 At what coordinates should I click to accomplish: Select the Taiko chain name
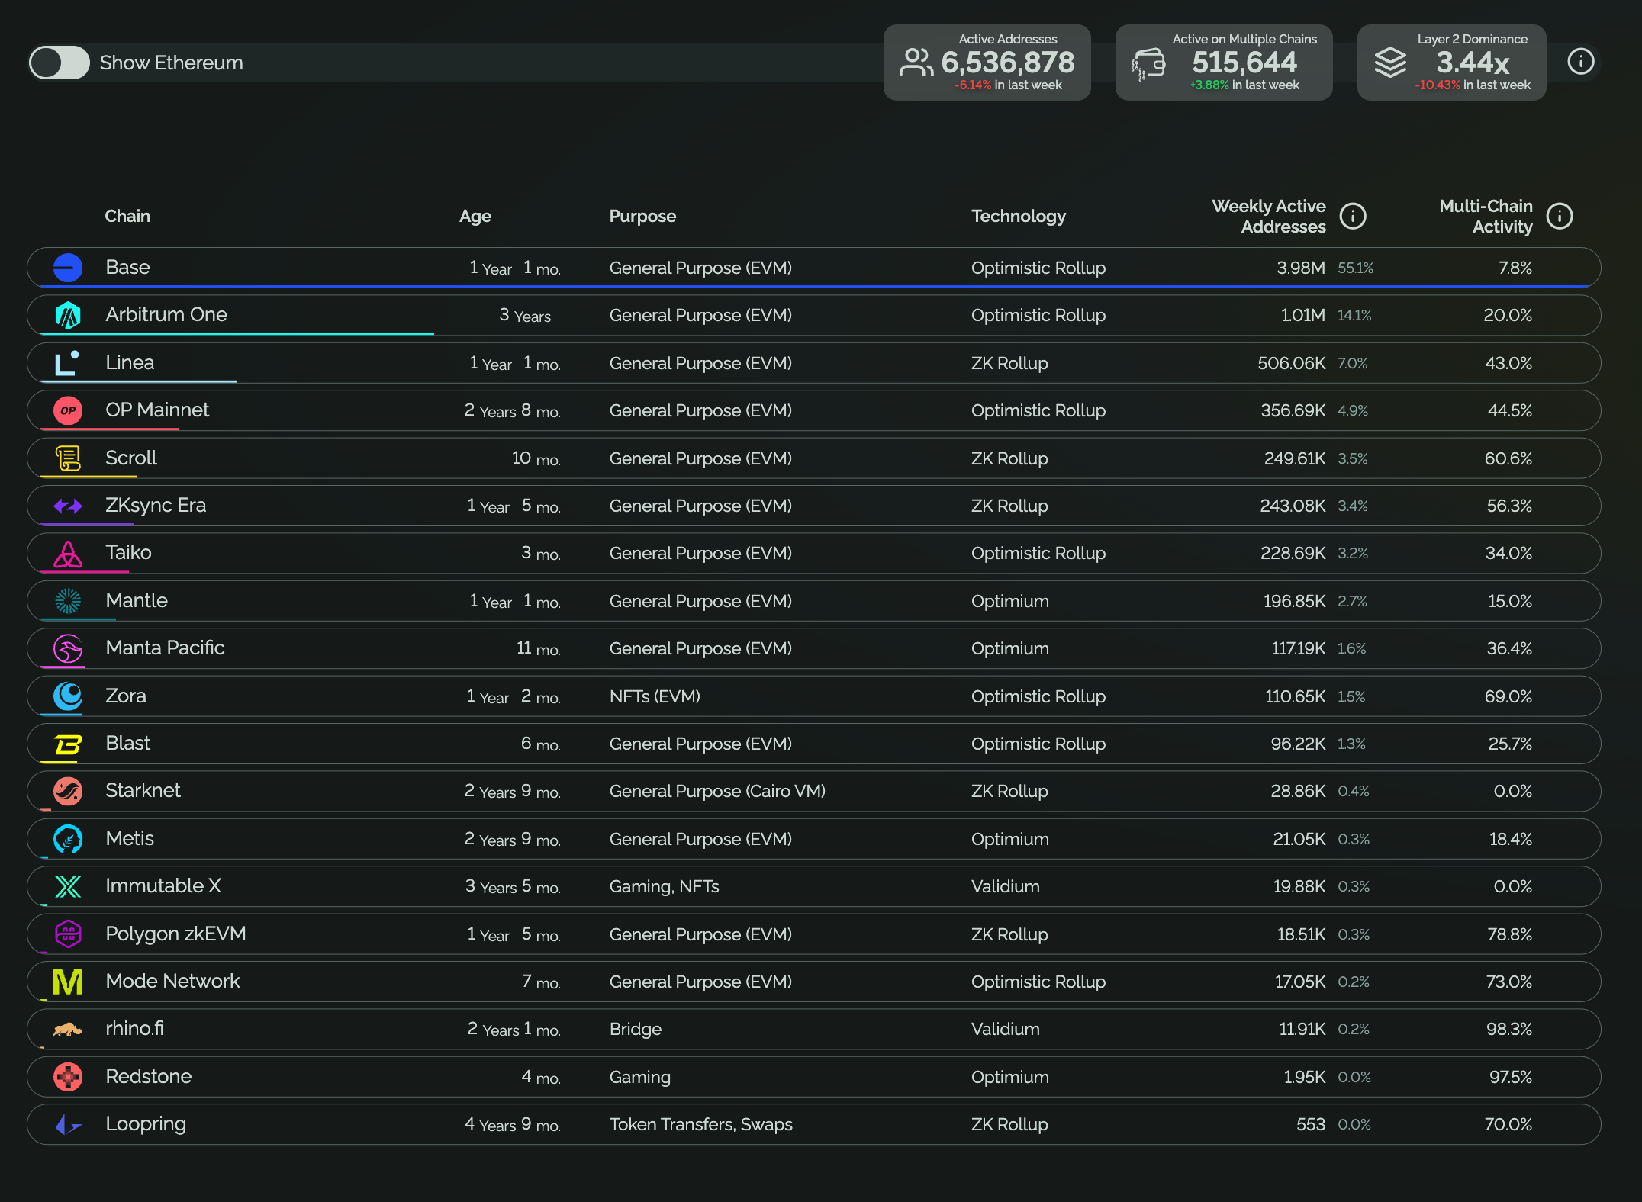click(128, 552)
